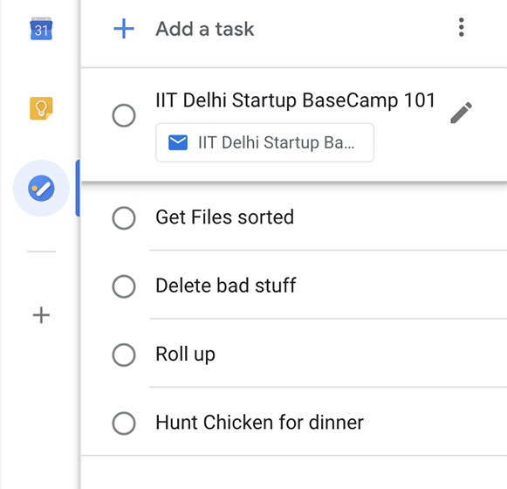Mark Get Files sorted as complete

[x=124, y=217]
